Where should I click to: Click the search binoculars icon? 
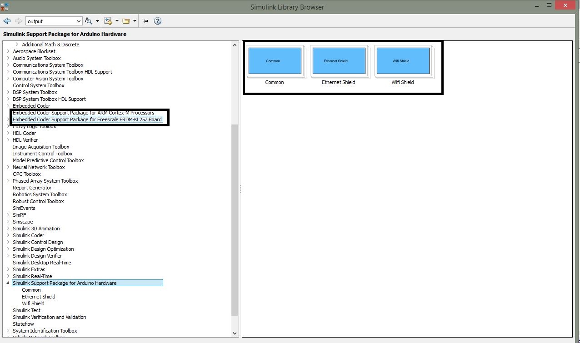[x=89, y=21]
